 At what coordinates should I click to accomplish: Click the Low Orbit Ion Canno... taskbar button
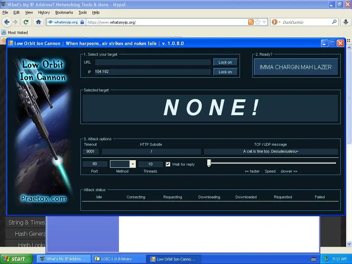[174, 259]
